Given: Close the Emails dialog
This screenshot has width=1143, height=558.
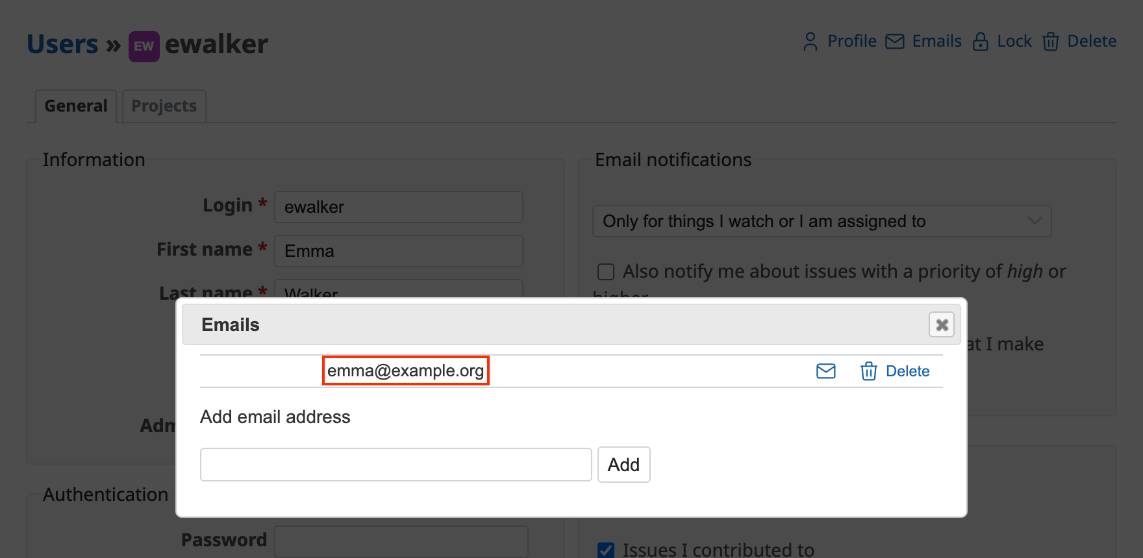Looking at the screenshot, I should click(942, 324).
